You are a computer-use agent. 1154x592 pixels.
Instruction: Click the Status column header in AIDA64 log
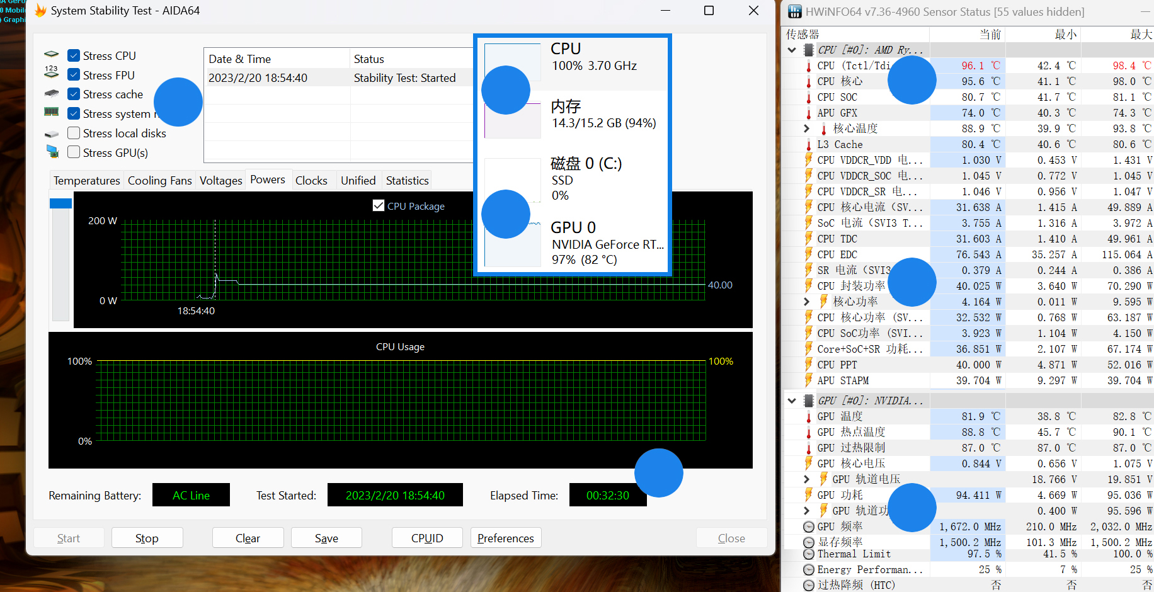click(x=412, y=59)
